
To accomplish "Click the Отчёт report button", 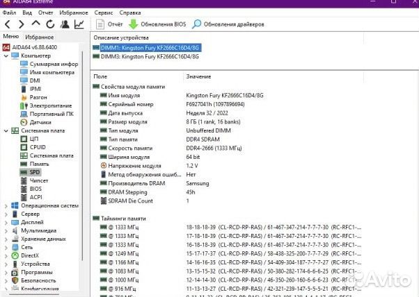I will (109, 24).
